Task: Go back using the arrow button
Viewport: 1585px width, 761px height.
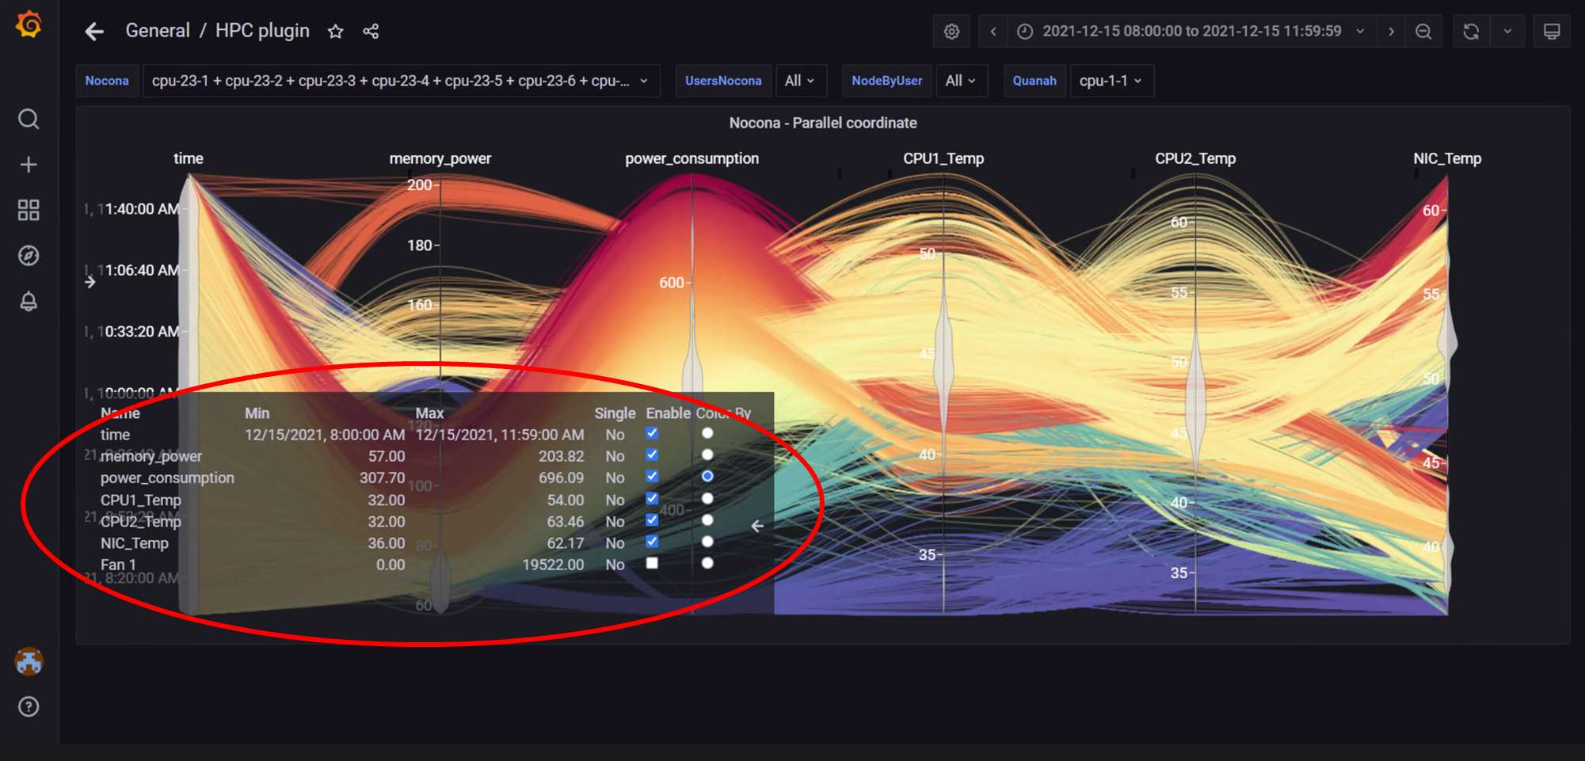Action: click(x=94, y=32)
